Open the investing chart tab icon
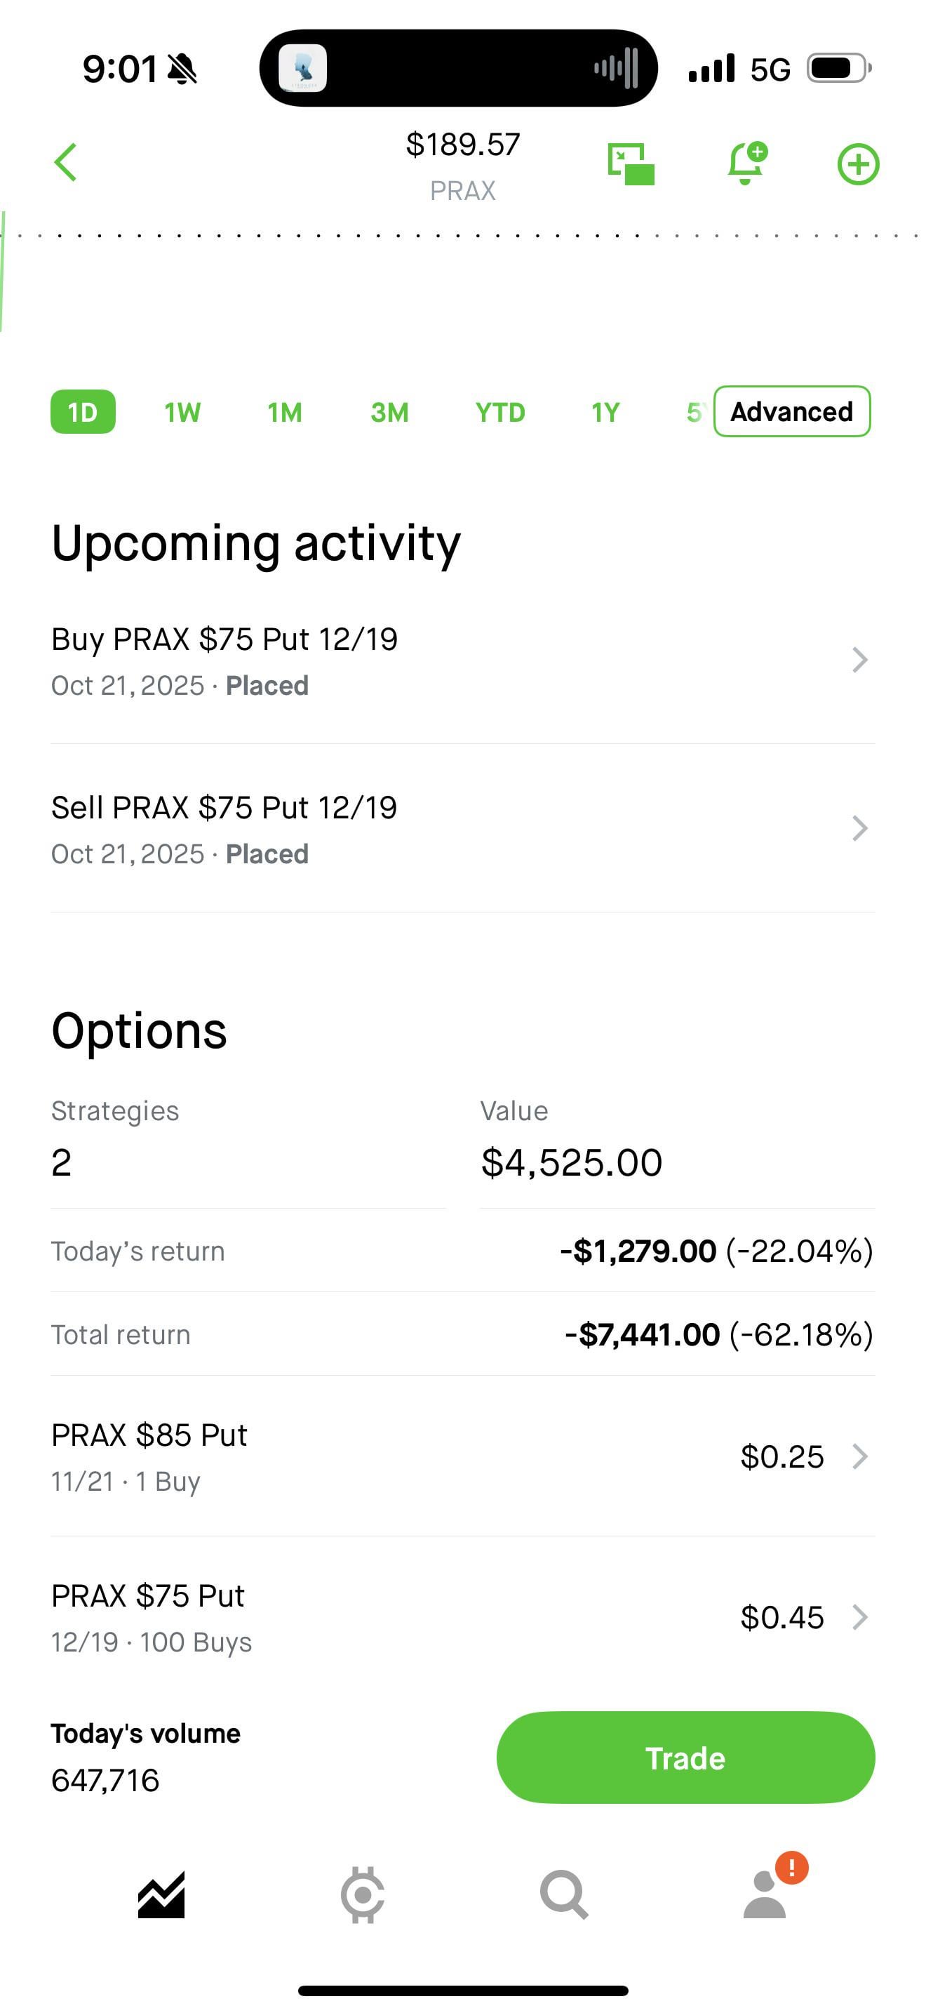926x2013 pixels. tap(161, 1894)
